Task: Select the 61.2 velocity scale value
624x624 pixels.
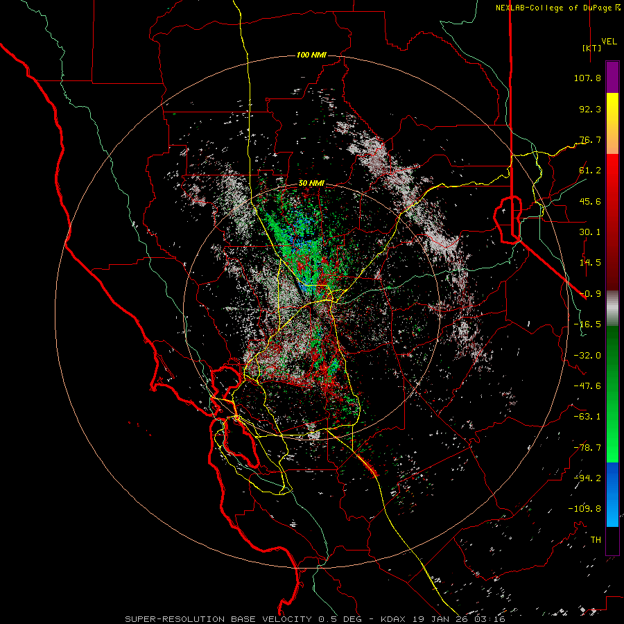Action: [590, 171]
